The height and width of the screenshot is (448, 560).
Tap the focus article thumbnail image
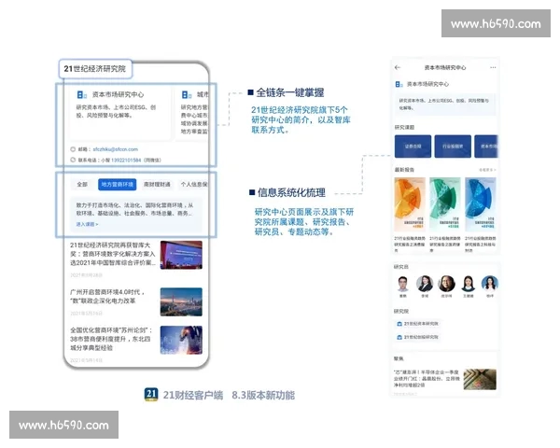[x=480, y=379]
